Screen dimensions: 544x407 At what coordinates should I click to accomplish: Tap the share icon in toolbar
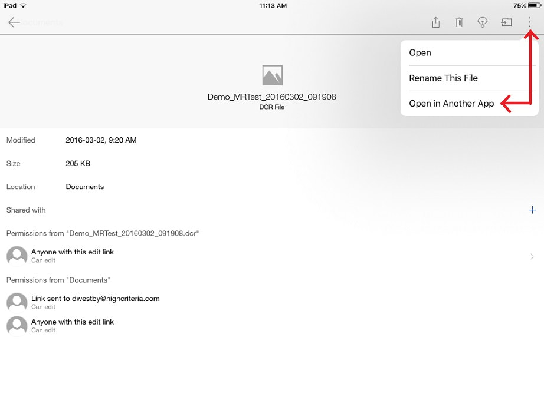click(x=436, y=22)
